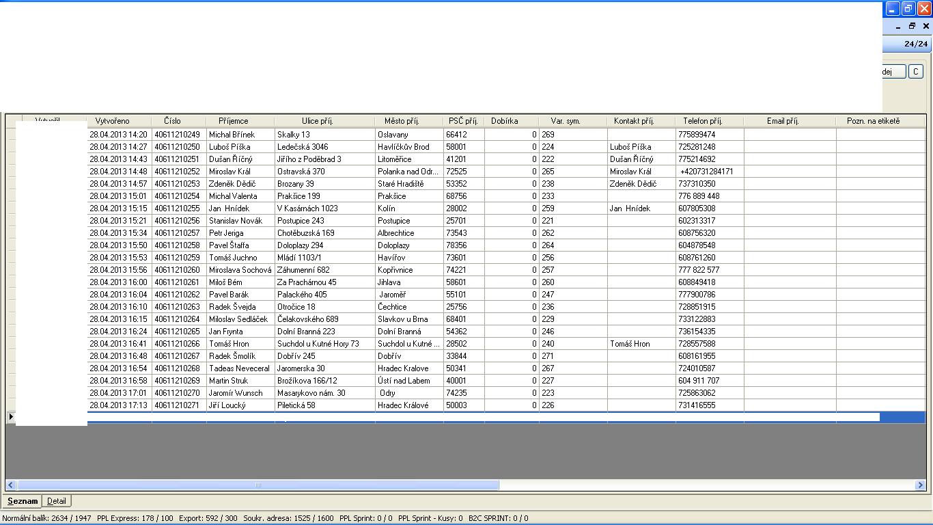Image resolution: width=933 pixels, height=525 pixels.
Task: Minimize the inner child window
Action: tap(898, 27)
